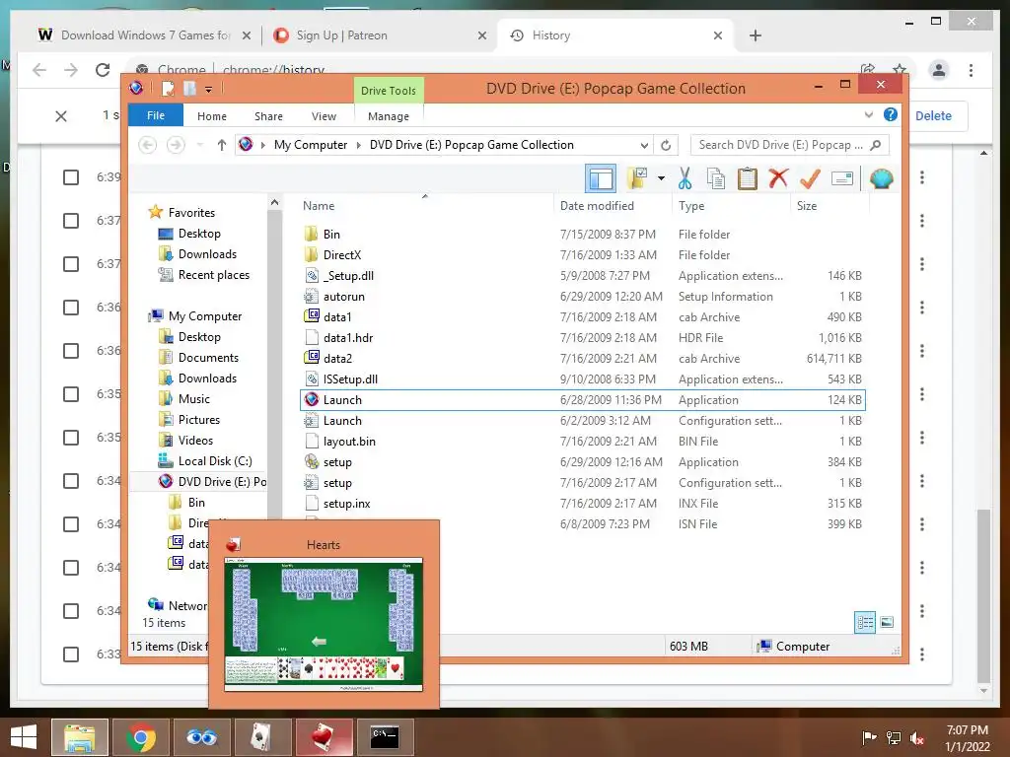Click the Hearts window preview thumbnail
Viewport: 1010px width, 757px height.
tap(324, 624)
